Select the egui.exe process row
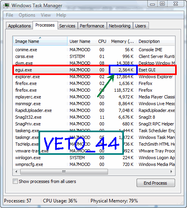Viewport: 187px width, 208px height. [94, 70]
